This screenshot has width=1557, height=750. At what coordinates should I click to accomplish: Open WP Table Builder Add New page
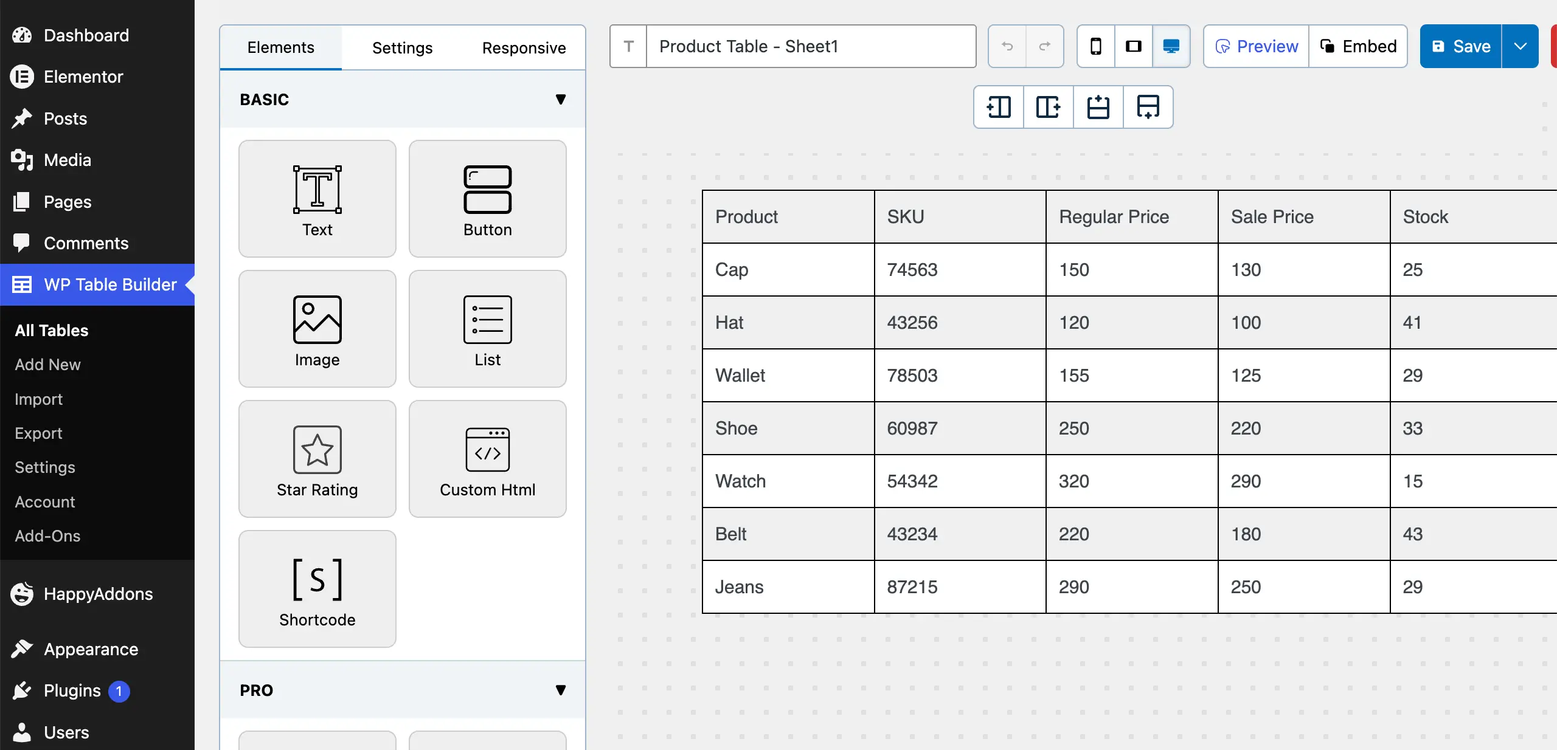pos(48,364)
